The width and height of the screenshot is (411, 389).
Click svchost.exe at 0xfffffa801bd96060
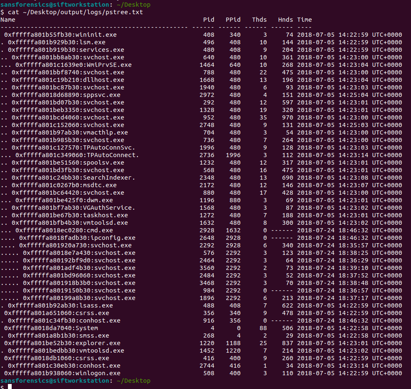pos(79,276)
